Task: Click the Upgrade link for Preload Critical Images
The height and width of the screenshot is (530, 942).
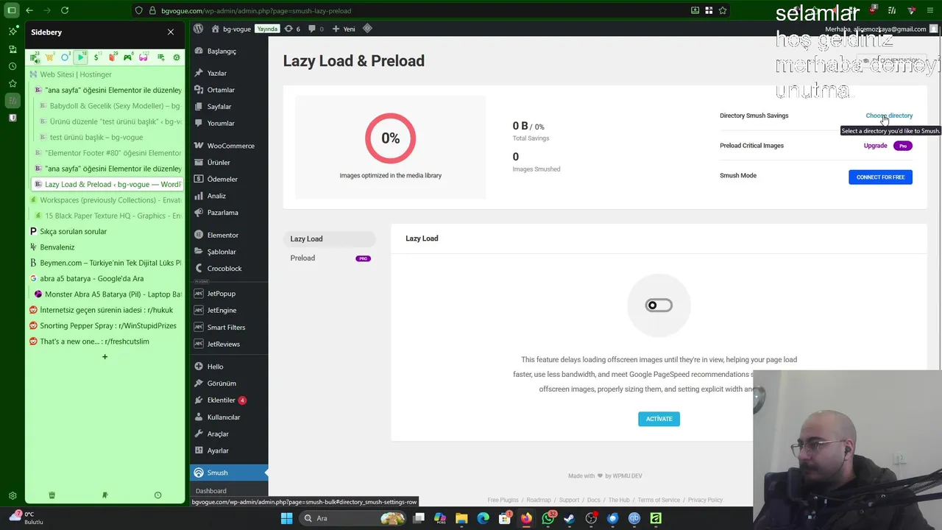Action: (875, 146)
